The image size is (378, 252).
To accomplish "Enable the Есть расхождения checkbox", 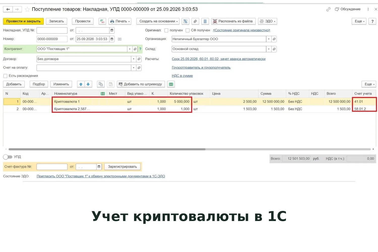I will pos(5,76).
